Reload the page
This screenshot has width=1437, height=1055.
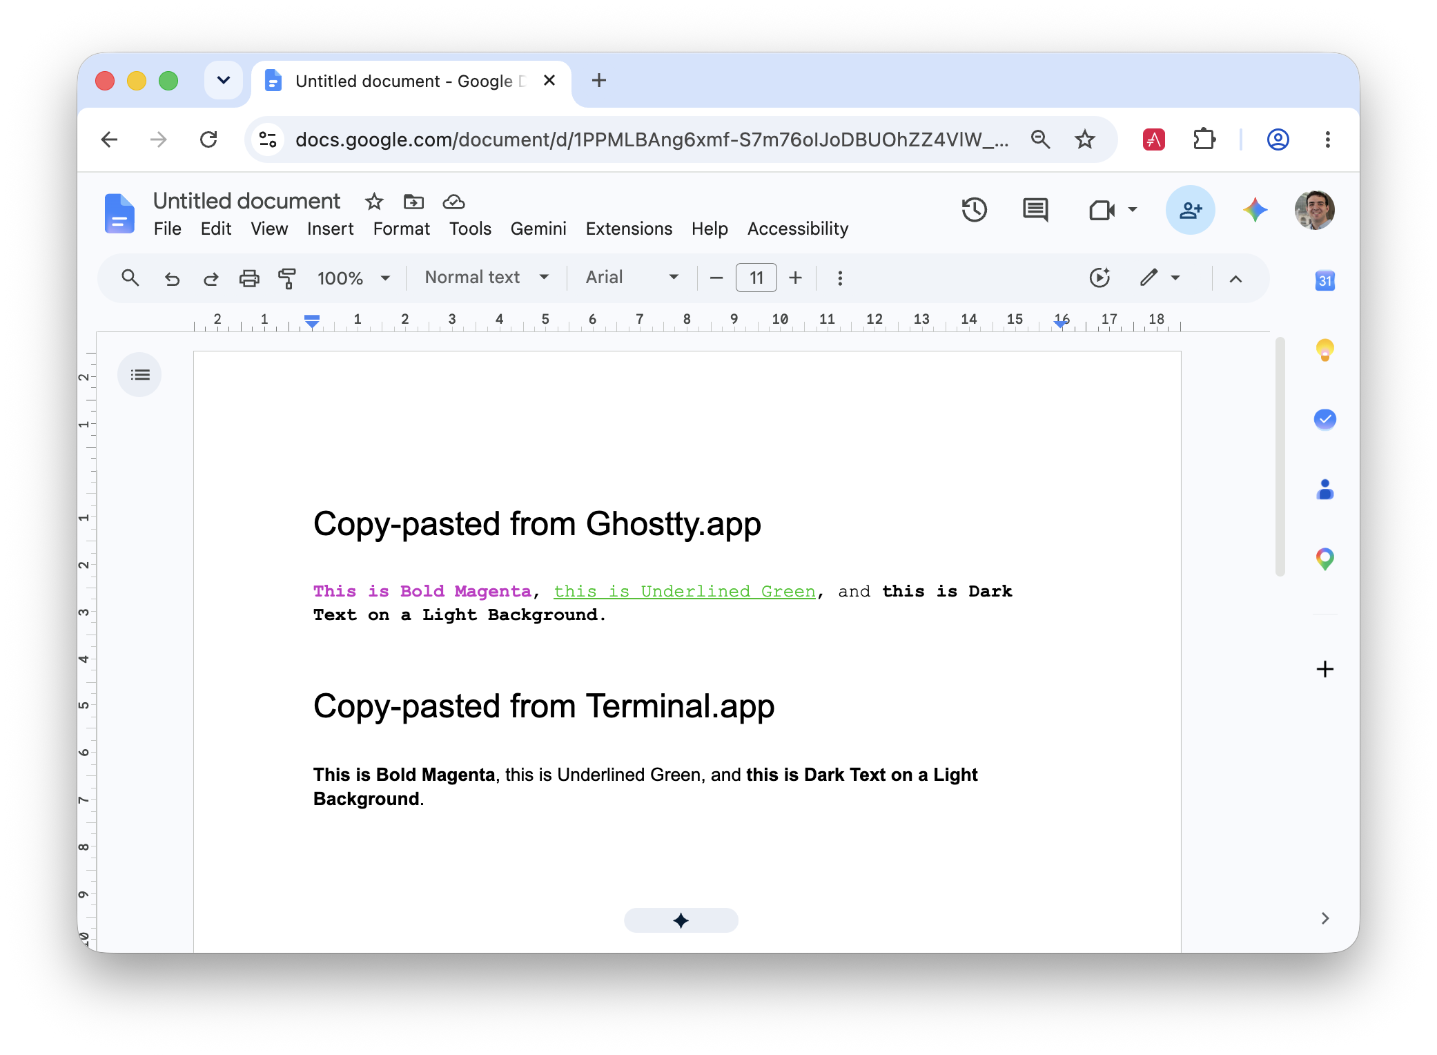click(x=208, y=139)
